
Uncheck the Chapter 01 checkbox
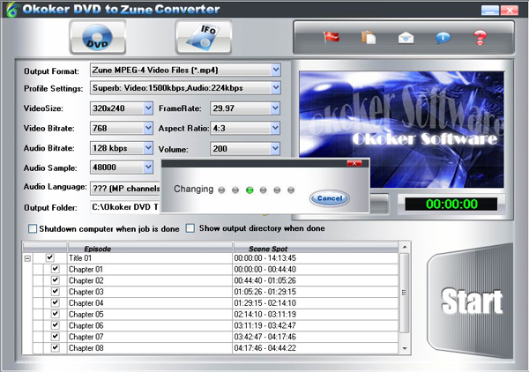pyautogui.click(x=56, y=269)
